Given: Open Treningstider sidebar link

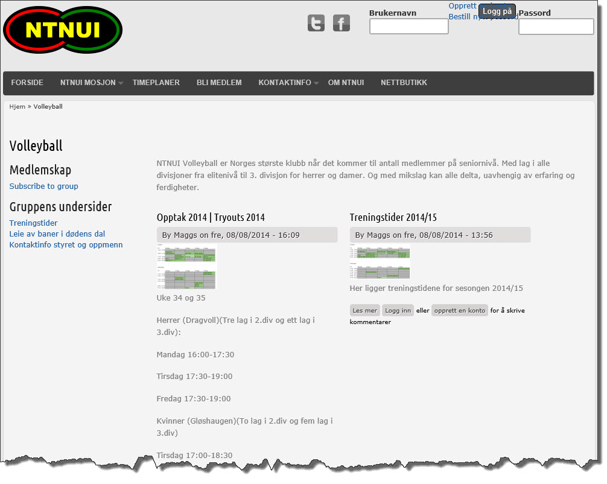Looking at the screenshot, I should click(33, 223).
